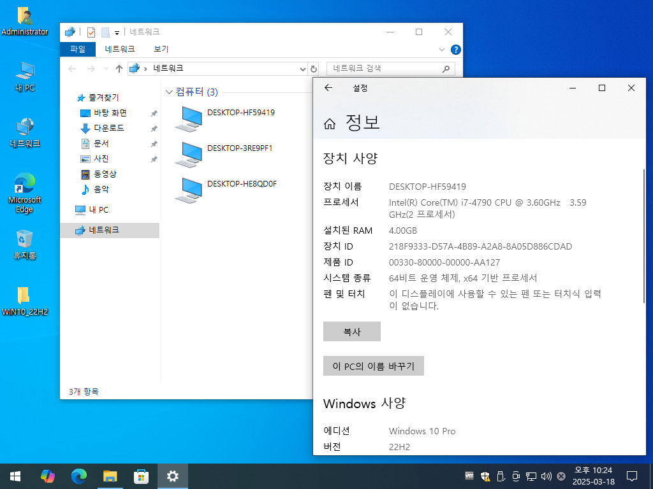Viewport: 653px width, 489px height.
Task: Click the 네트워크 검색 search box
Action: (391, 69)
